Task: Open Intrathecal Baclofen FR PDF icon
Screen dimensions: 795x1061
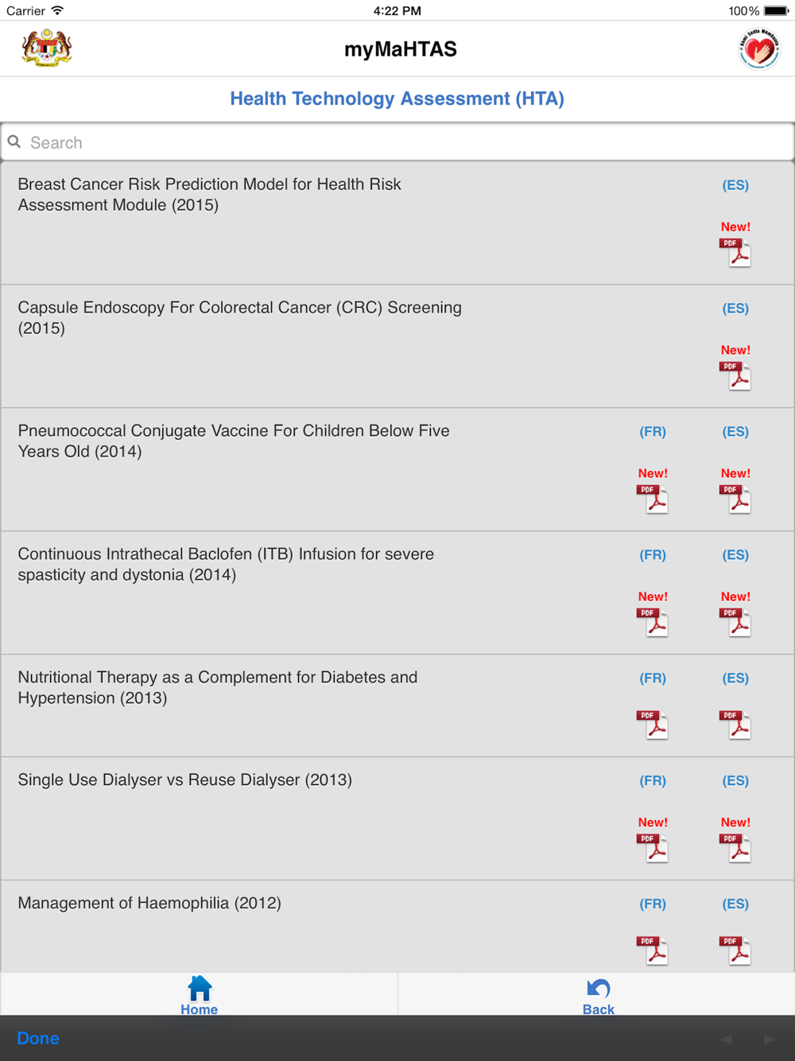Action: coord(653,623)
